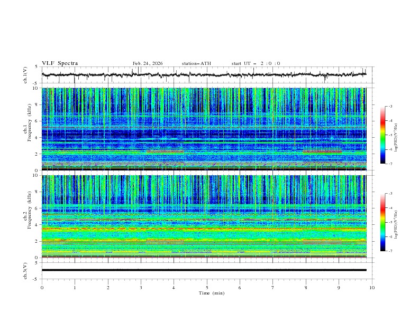The image size is (419, 323).
Task: Click time axis tick label '3'
Action: (141, 288)
